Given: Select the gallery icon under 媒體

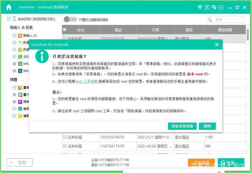Looking at the screenshot, I should [x=20, y=87].
